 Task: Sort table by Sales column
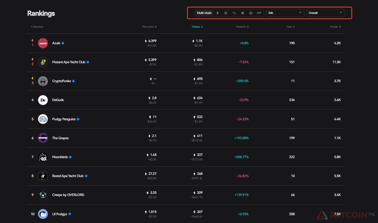290,27
